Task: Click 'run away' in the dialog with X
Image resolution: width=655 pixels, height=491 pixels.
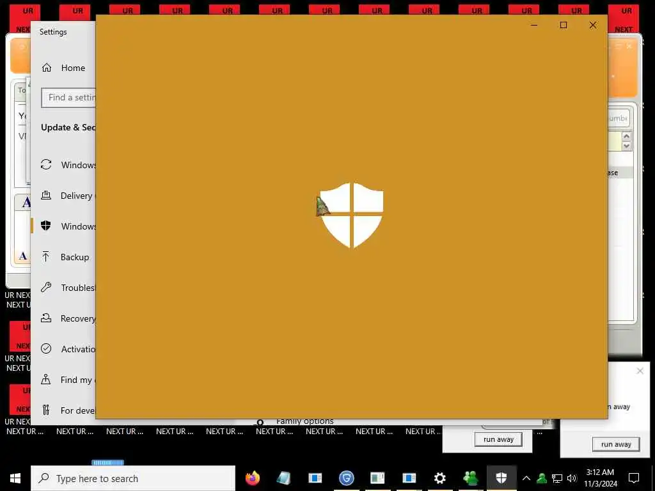Action: [616, 444]
